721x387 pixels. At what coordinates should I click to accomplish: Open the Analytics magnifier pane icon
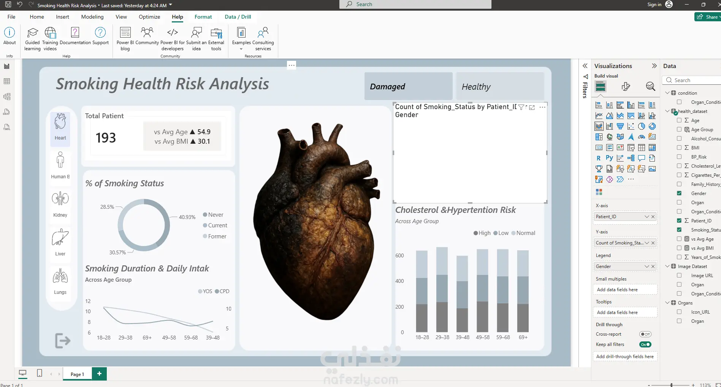[x=650, y=87]
